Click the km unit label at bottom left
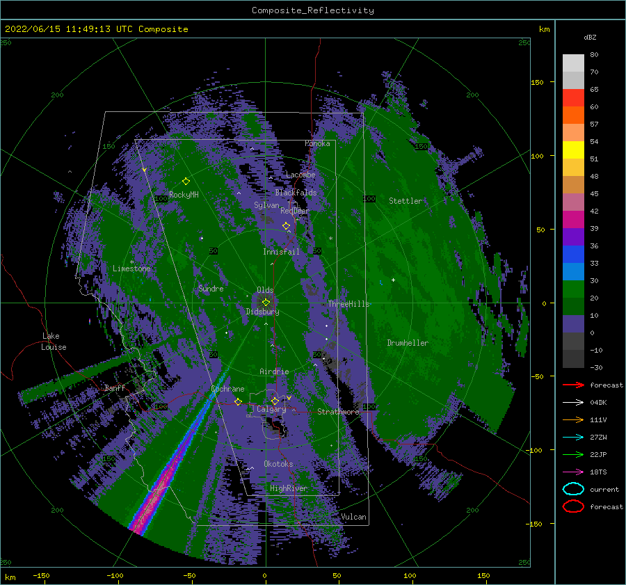Screen dimensions: 626x585 (x=10, y=577)
